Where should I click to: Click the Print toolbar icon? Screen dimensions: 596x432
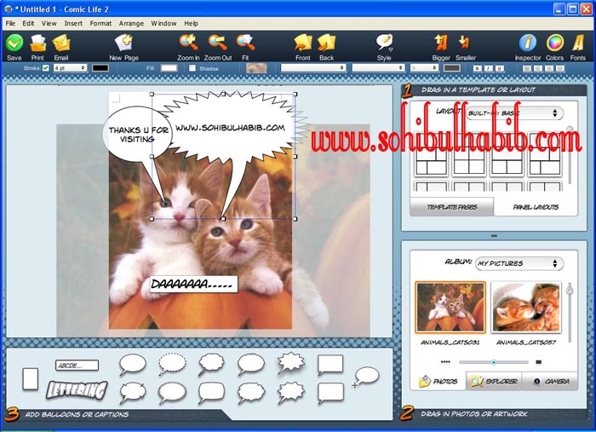[37, 43]
